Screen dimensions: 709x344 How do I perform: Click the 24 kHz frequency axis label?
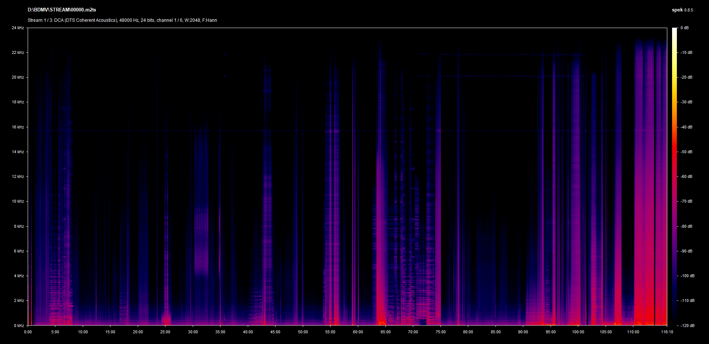click(18, 28)
